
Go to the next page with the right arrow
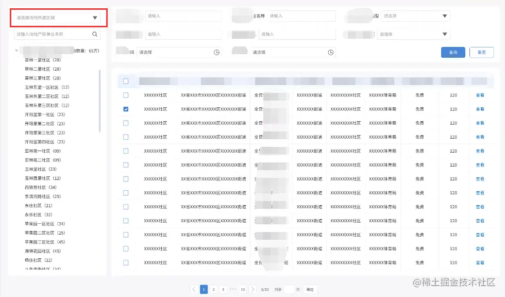click(x=252, y=289)
